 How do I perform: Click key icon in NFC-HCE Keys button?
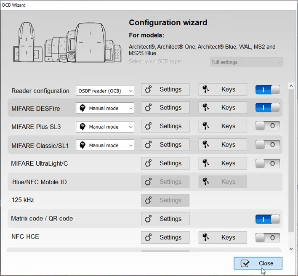point(206,237)
